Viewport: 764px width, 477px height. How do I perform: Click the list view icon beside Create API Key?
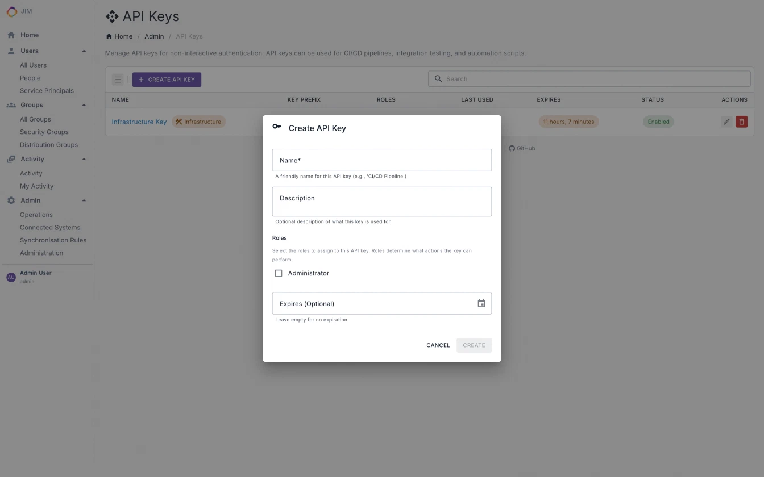[118, 79]
